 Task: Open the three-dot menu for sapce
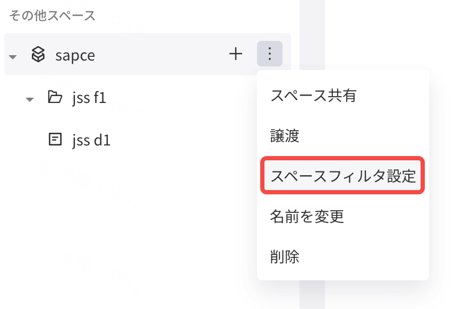pos(270,54)
